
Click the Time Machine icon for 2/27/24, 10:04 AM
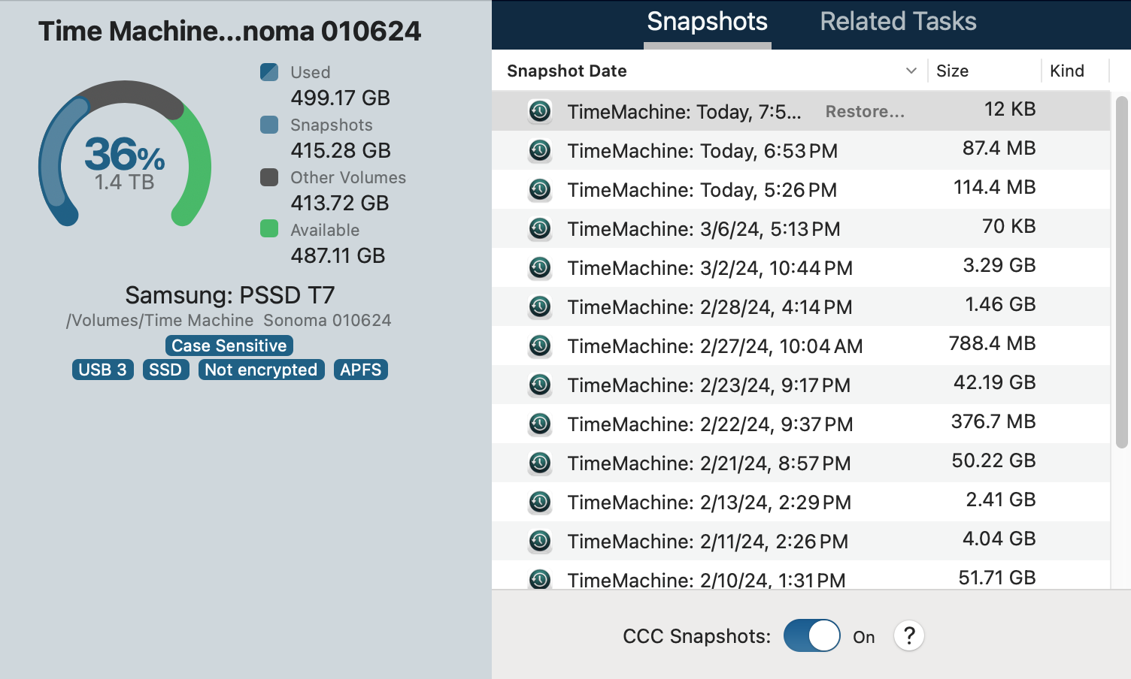540,346
